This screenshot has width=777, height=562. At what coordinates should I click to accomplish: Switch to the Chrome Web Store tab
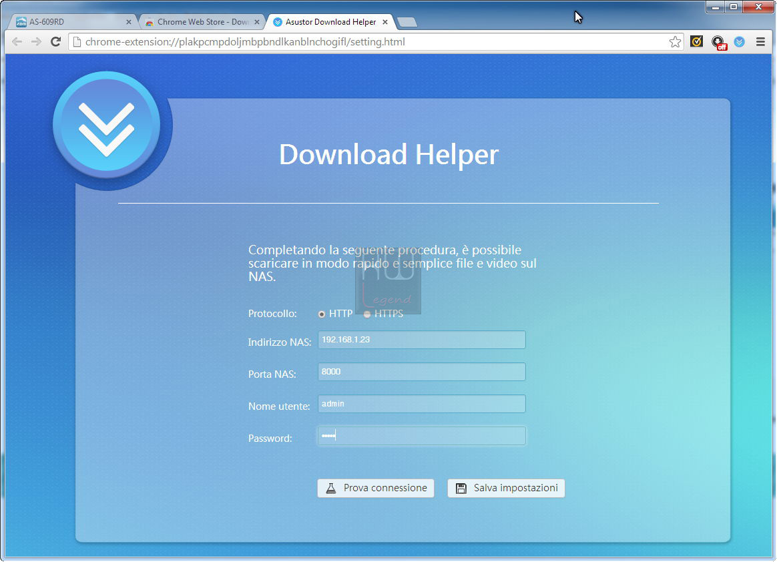click(x=201, y=22)
